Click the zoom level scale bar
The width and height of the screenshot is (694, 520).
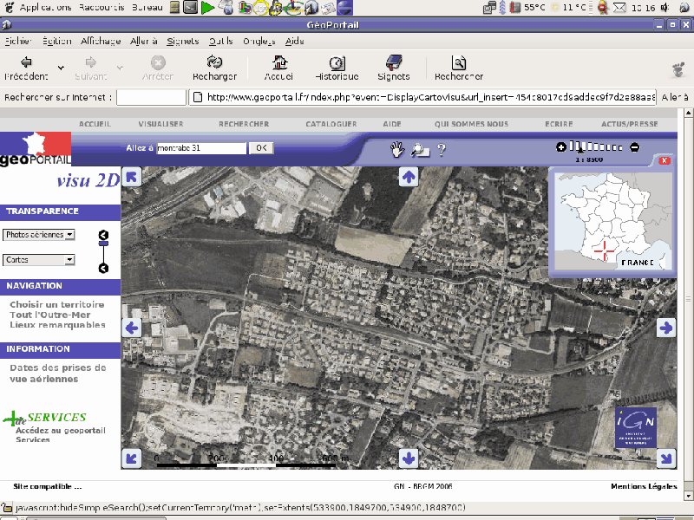597,146
